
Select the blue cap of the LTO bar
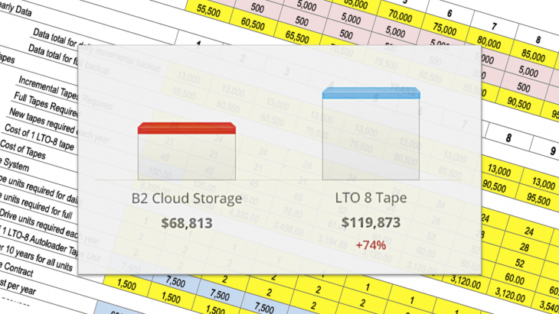click(371, 93)
